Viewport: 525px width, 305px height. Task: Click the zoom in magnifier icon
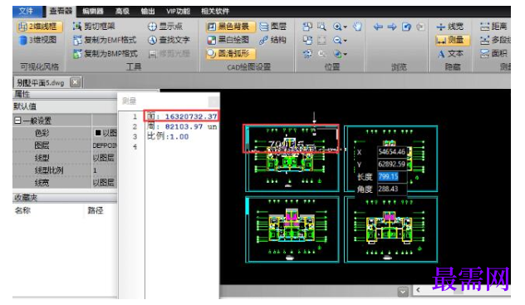coord(337,27)
